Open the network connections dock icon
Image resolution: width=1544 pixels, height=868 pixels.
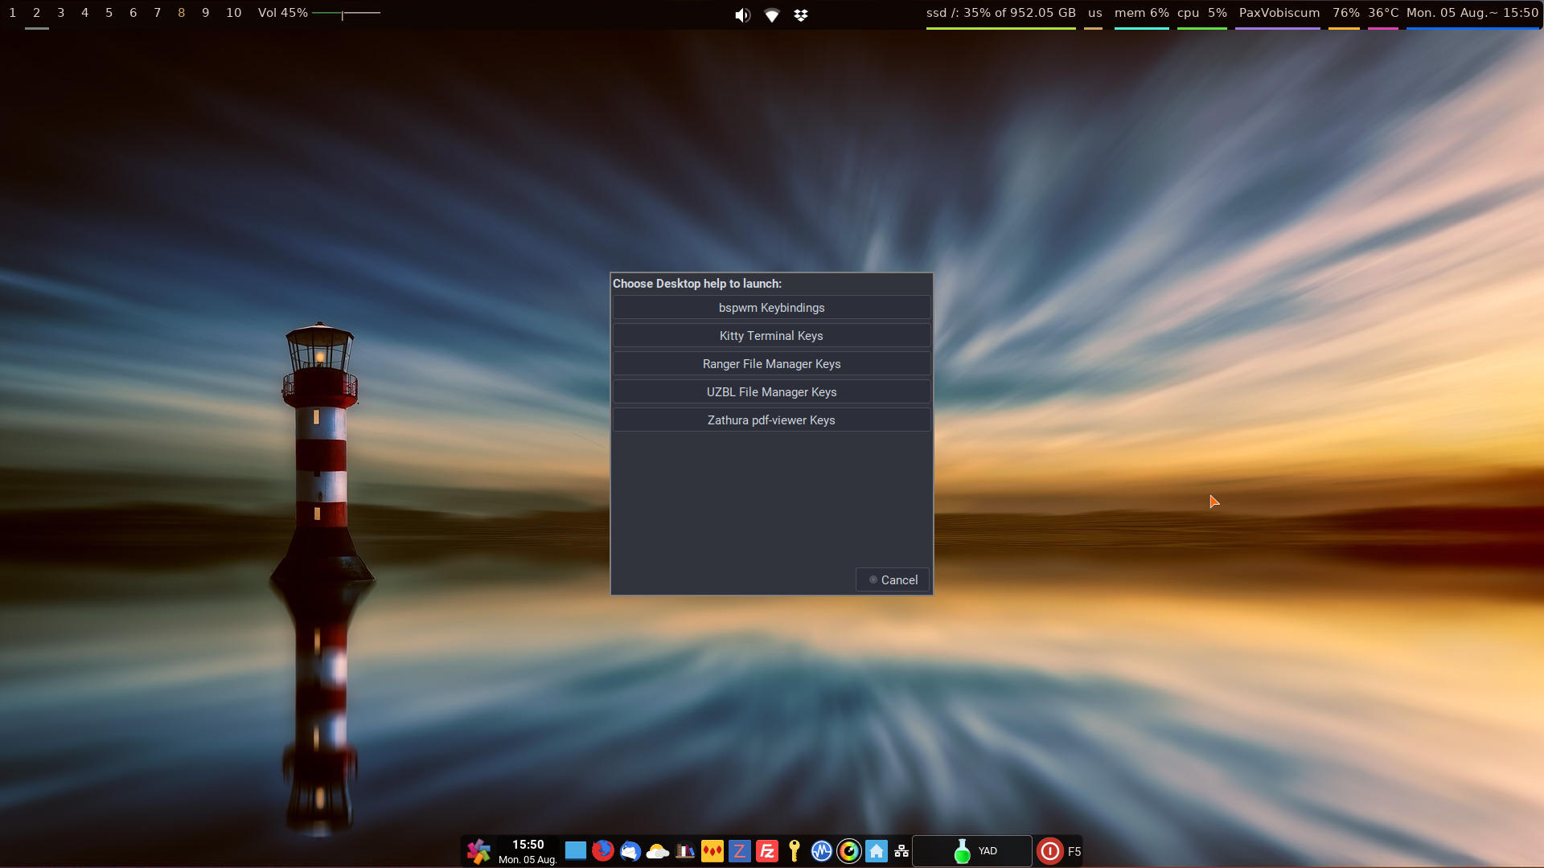pos(901,851)
